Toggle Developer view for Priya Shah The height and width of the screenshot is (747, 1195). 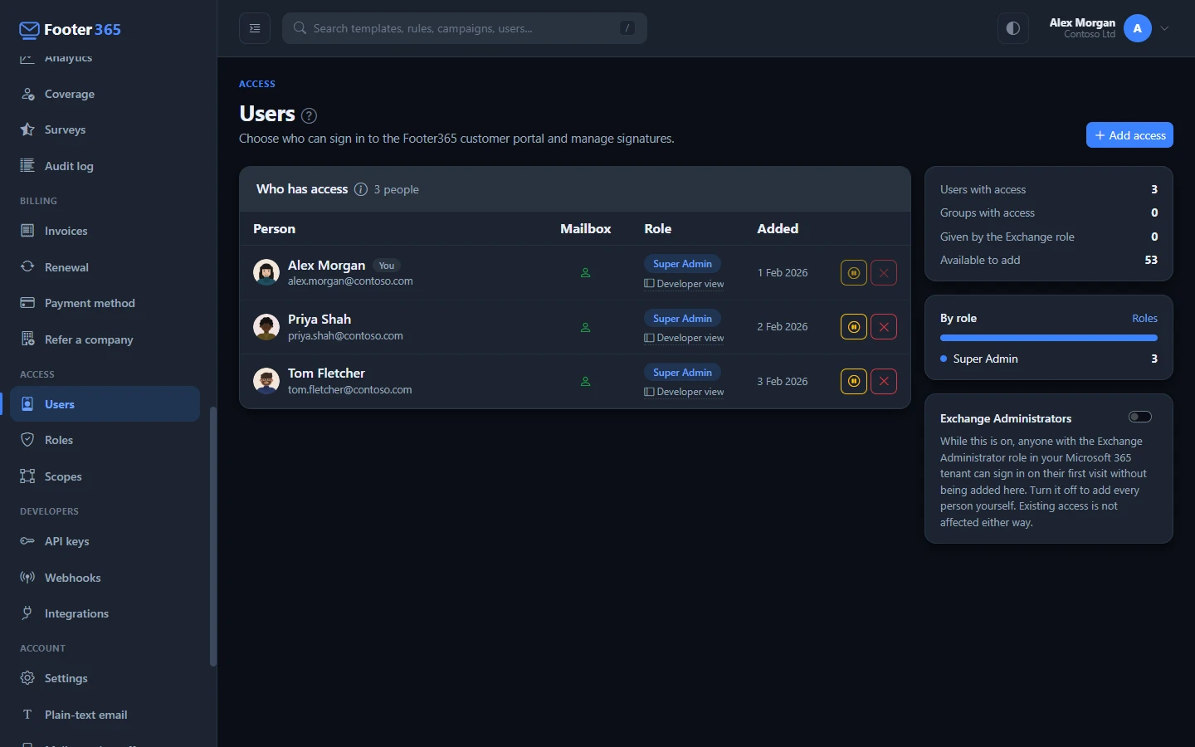click(684, 338)
